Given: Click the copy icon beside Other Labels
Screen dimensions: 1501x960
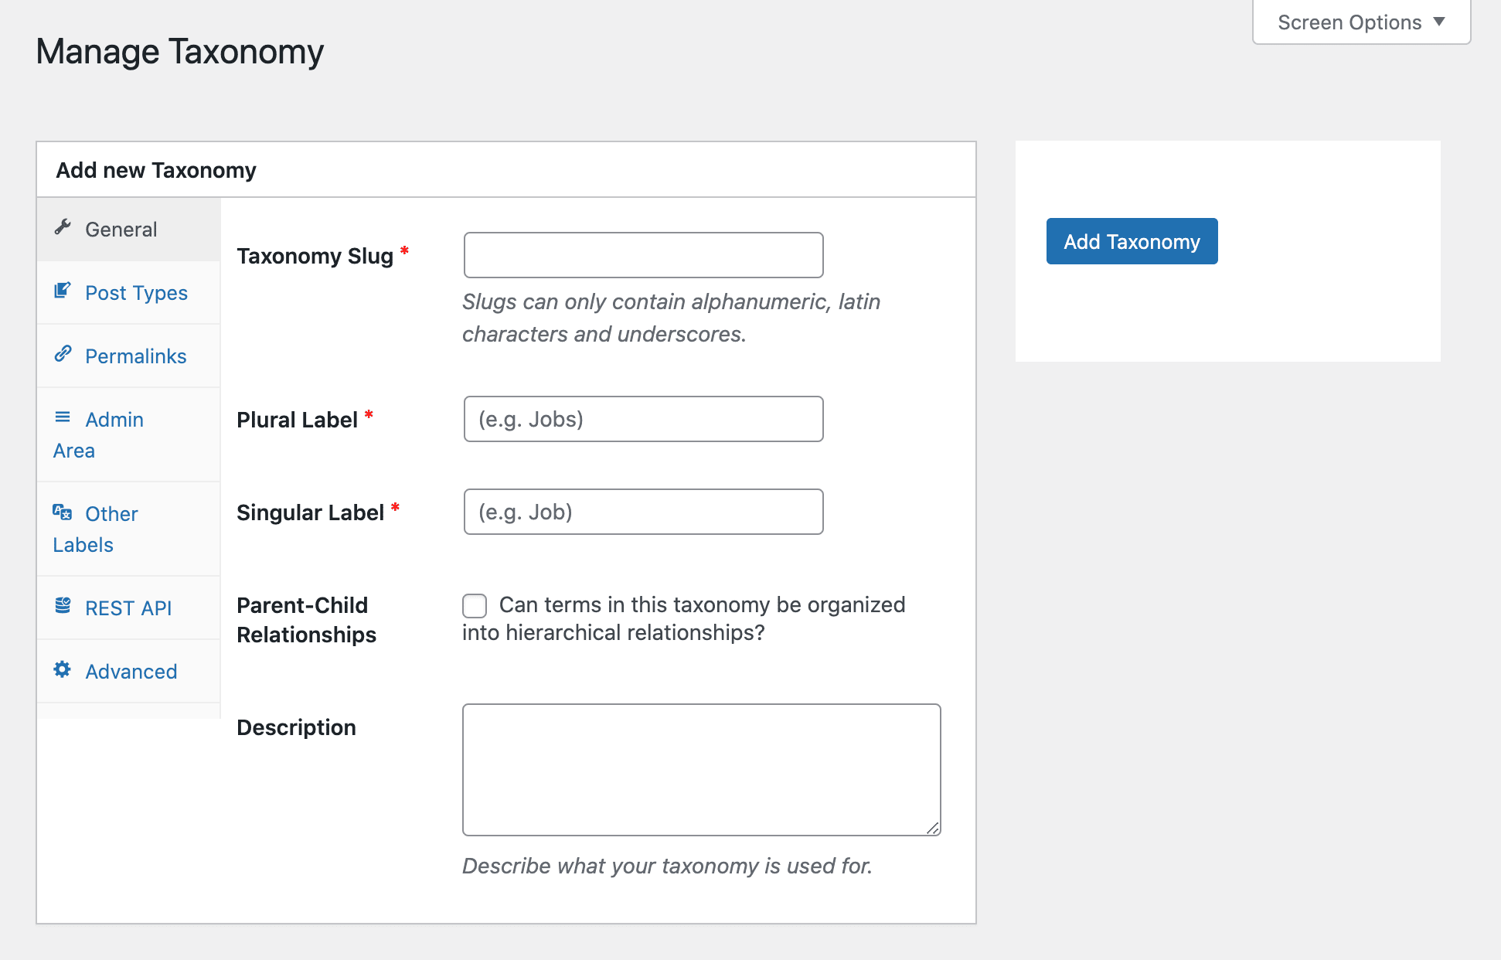Looking at the screenshot, I should click(63, 511).
